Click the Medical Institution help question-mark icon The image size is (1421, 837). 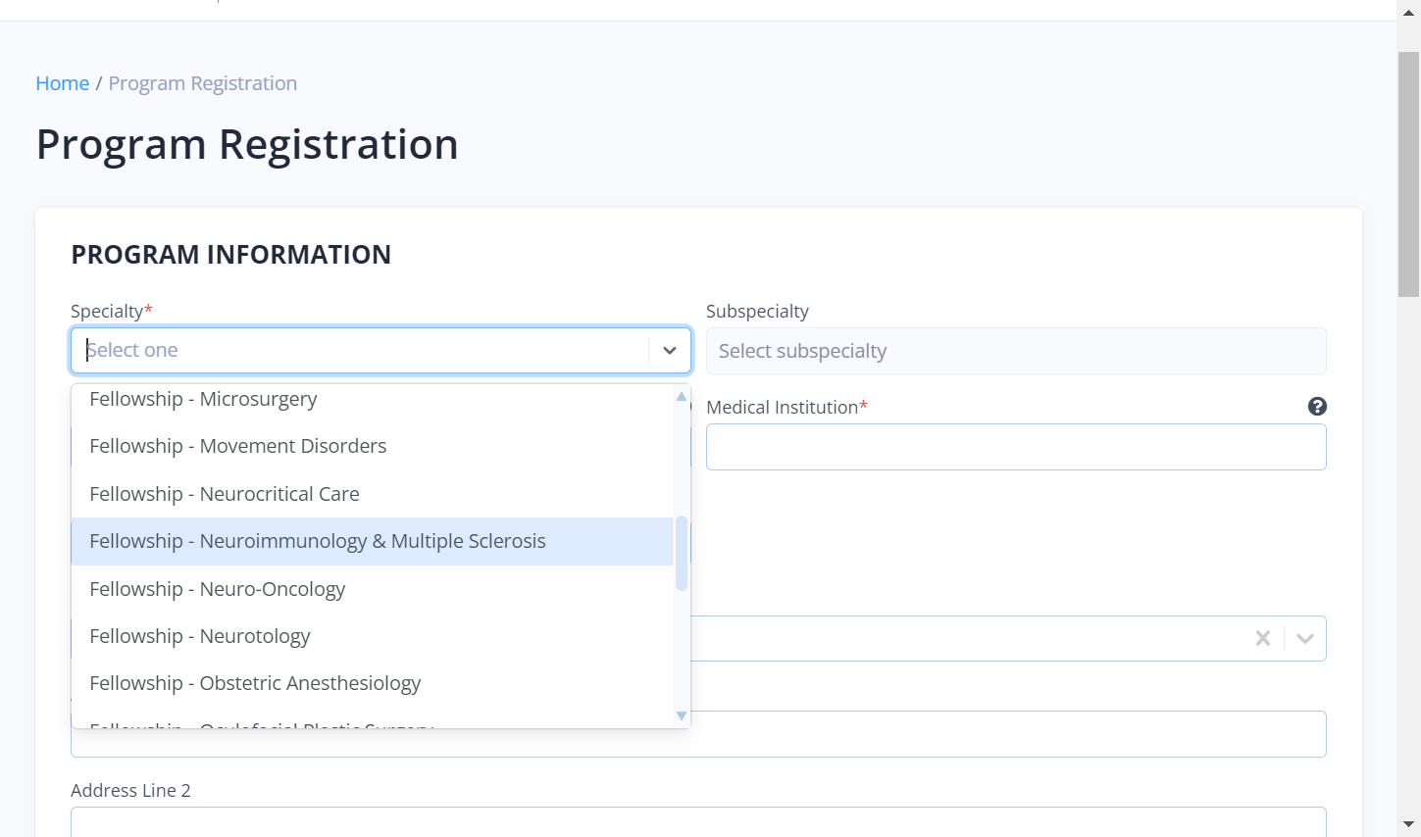click(1317, 407)
